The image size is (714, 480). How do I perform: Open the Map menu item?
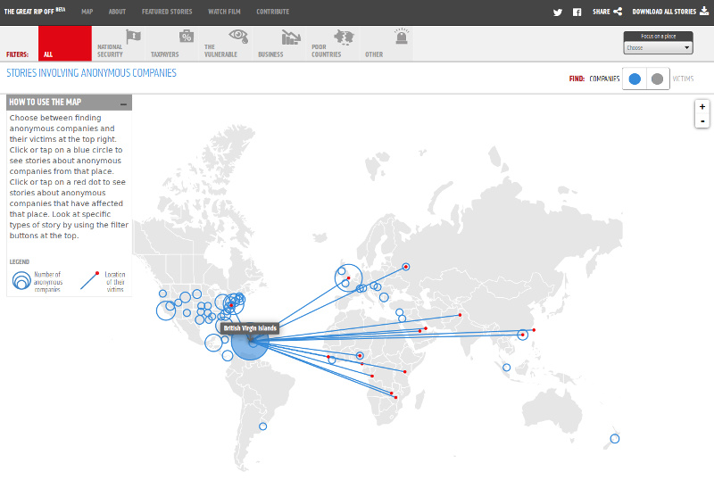click(87, 12)
